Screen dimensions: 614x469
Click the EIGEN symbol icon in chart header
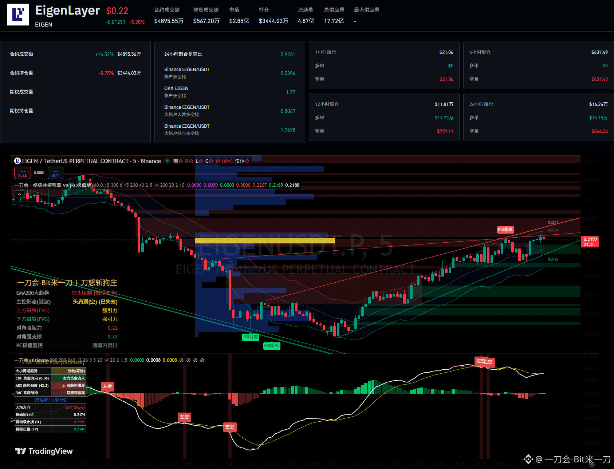coord(17,161)
